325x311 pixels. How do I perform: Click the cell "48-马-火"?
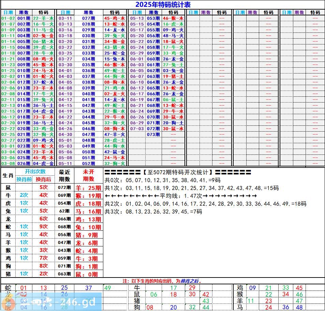(x=173, y=36)
